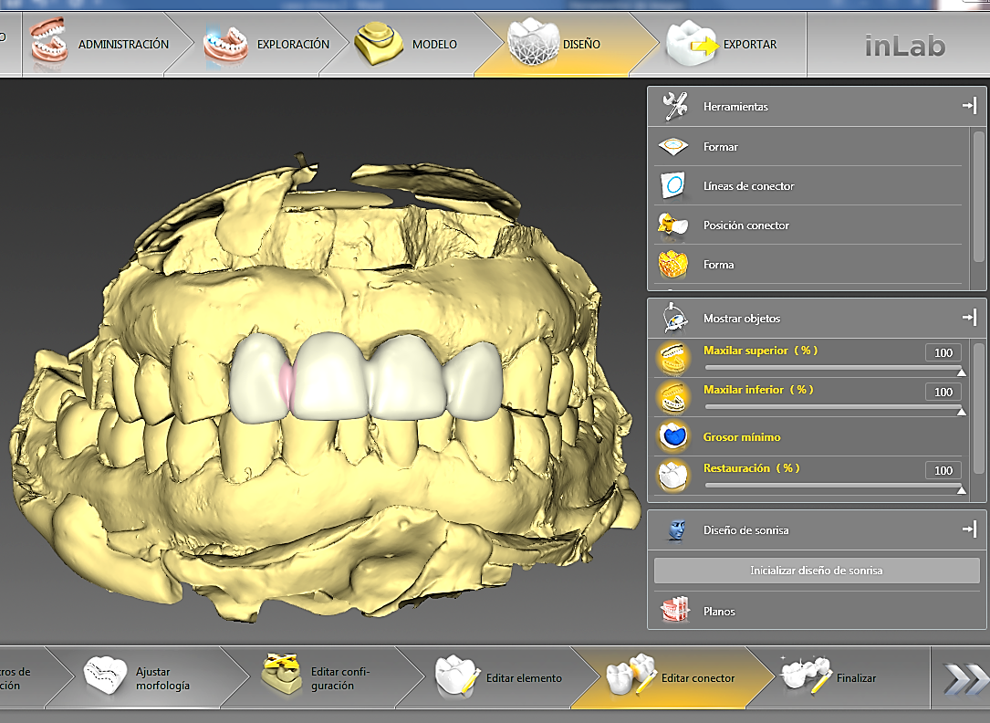
Task: Click the Líneas de conector label
Action: click(x=749, y=185)
